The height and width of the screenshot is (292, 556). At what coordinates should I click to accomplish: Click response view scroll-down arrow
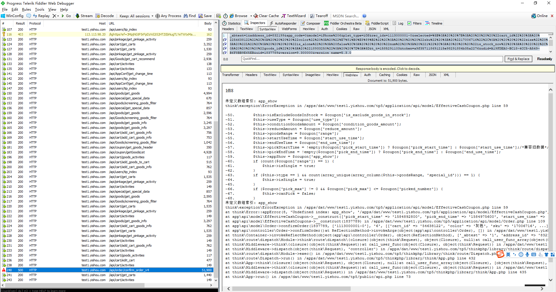pos(550,280)
